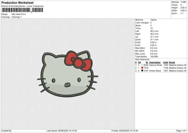Image resolution: width=188 pixels, height=133 pixels.
Task: Click the Total Bobbin value 102.60ft
Action: click(154, 56)
